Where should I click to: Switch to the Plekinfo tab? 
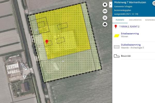120,20
